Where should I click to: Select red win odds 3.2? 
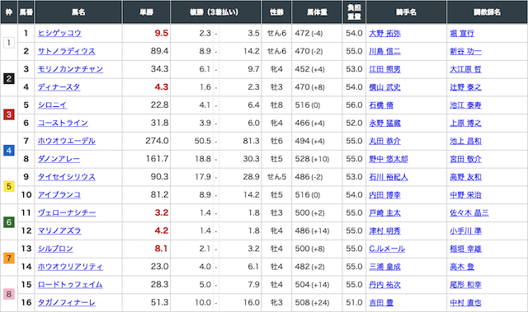[162, 212]
